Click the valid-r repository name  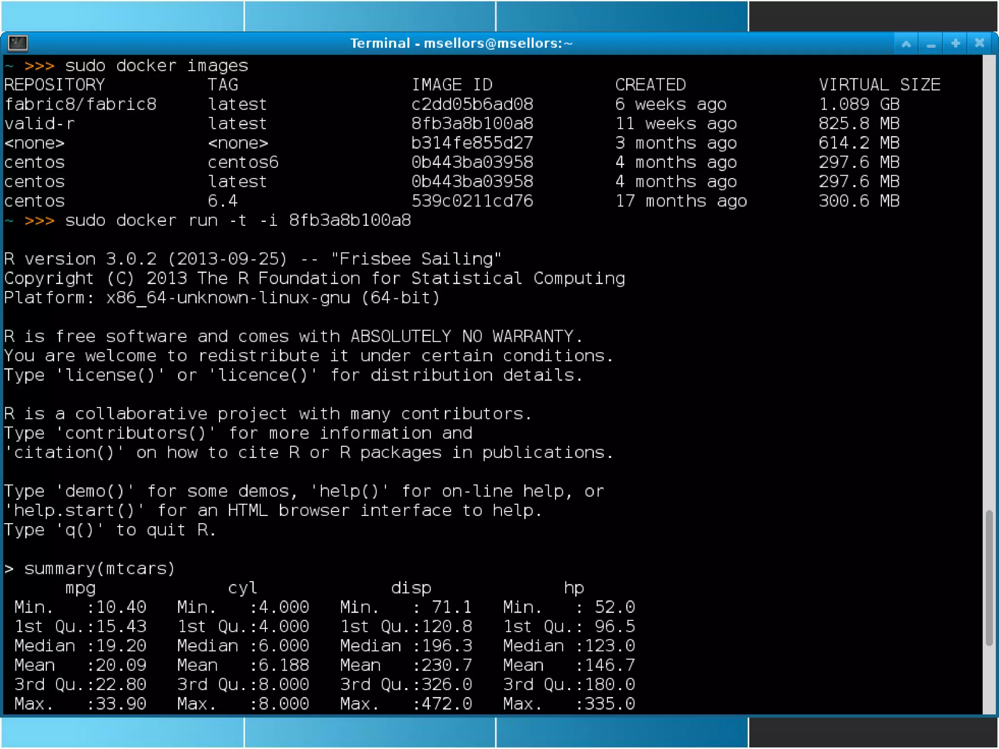point(40,124)
